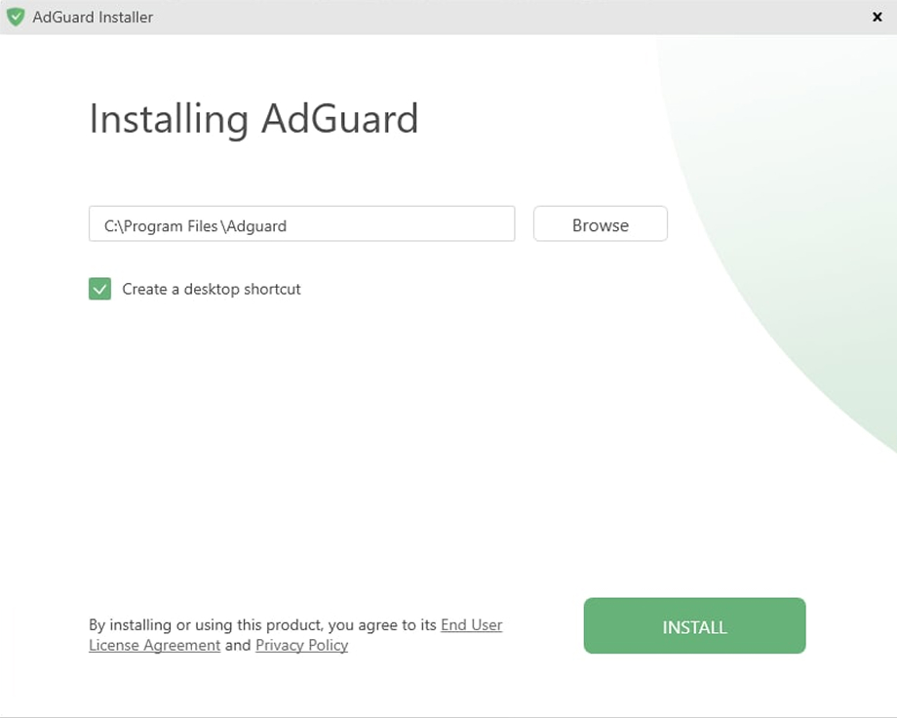Viewport: 897px width, 718px height.
Task: Click the 'AdGuard Installer' title bar text
Action: (92, 17)
